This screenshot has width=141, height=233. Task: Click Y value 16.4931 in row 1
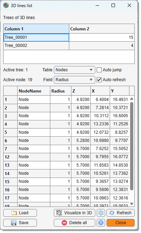[x=120, y=100]
